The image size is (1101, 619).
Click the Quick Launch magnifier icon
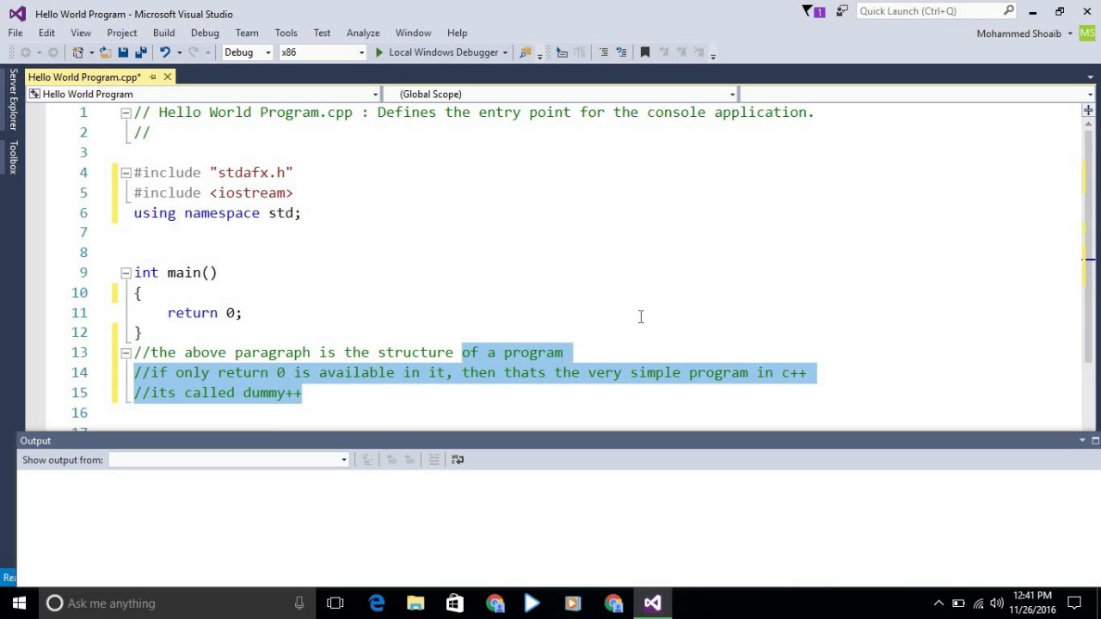[1008, 11]
